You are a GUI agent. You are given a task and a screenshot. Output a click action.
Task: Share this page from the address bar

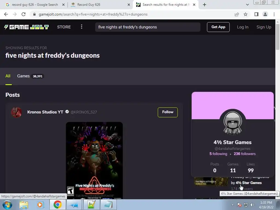(237, 14)
